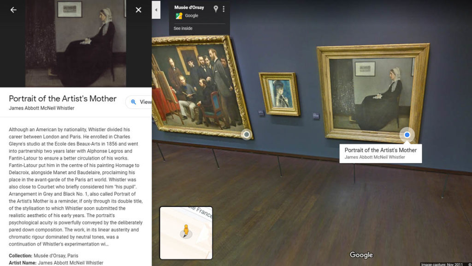Click the wall label left of Whistler's painting

coord(316,116)
